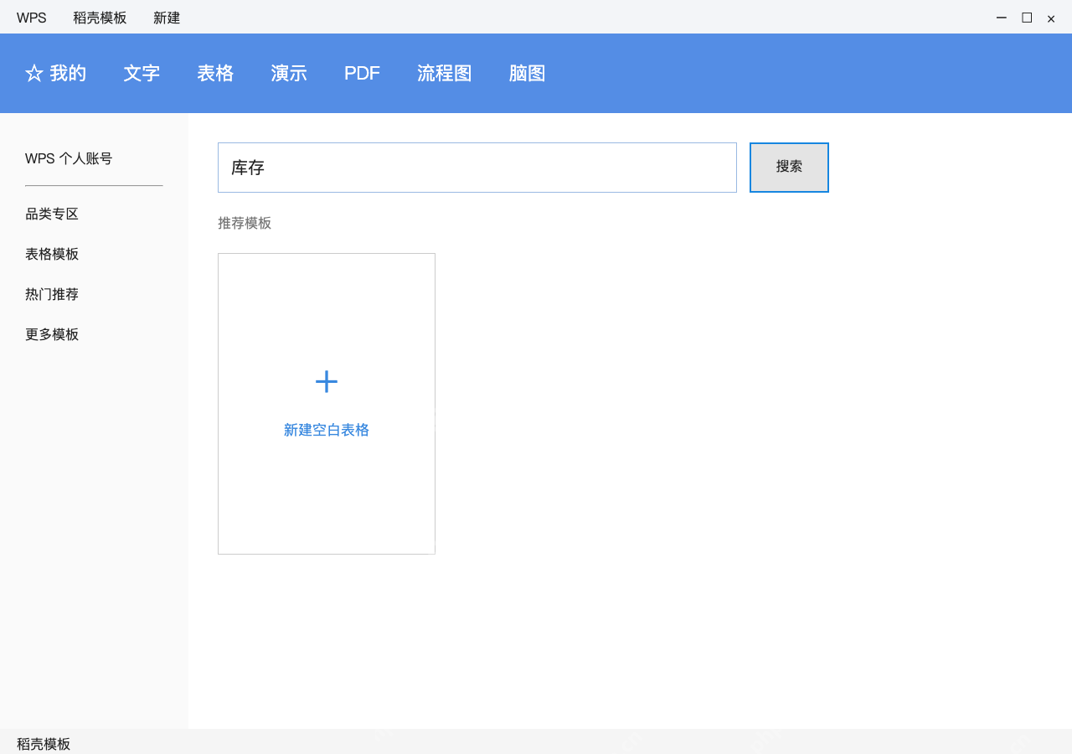Click the 推荐模板 heading
The width and height of the screenshot is (1072, 754).
[245, 223]
